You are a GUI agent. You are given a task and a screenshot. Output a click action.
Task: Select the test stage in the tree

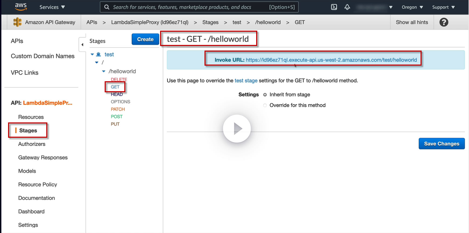(109, 54)
